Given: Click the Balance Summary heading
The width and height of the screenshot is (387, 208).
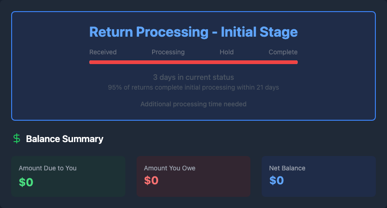Looking at the screenshot, I should tap(65, 139).
